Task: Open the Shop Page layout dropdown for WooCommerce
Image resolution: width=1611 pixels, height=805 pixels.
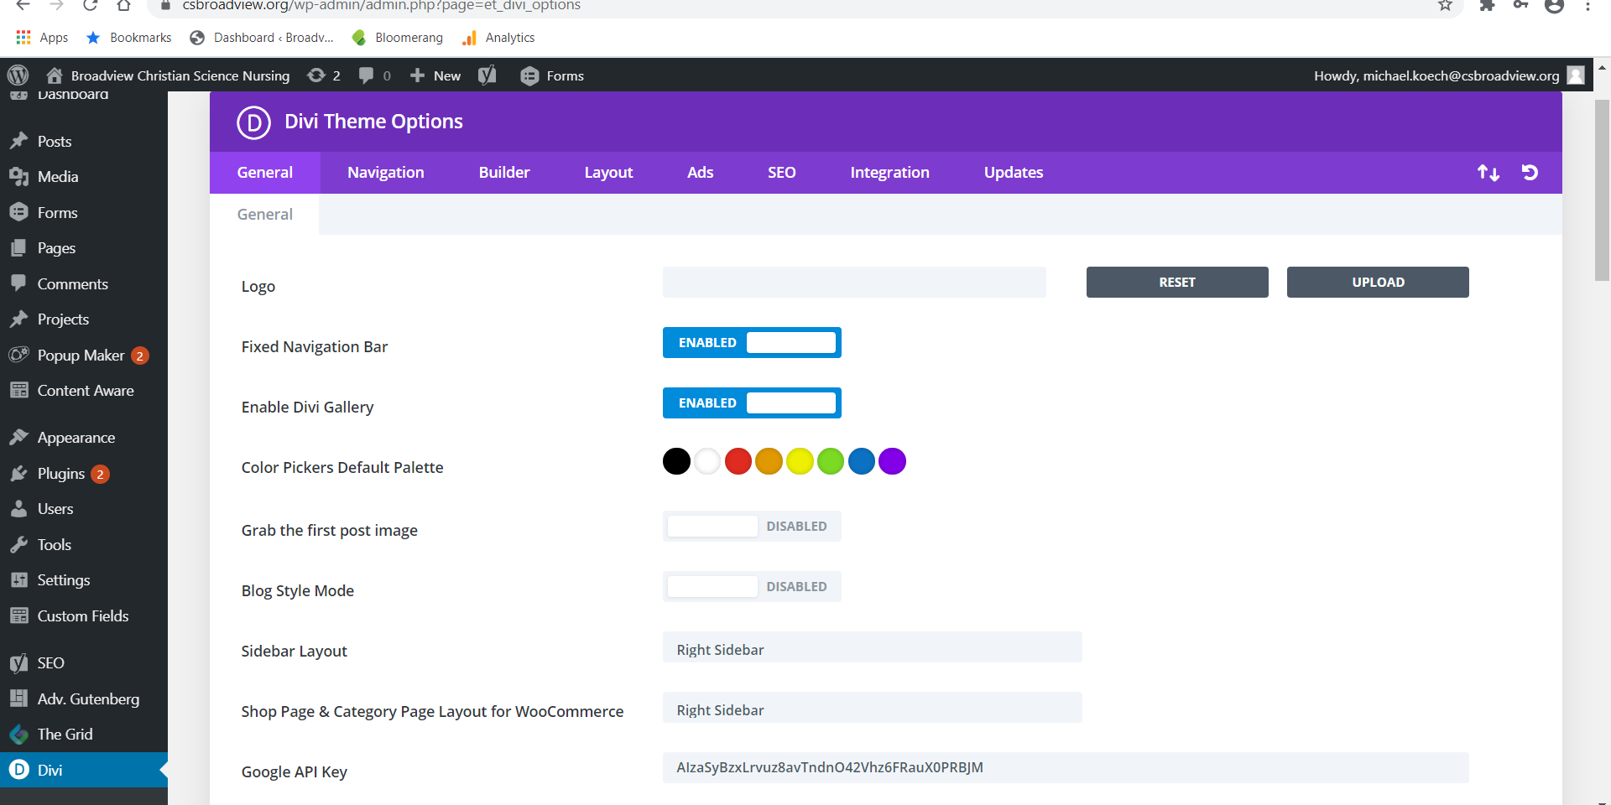Action: (873, 708)
